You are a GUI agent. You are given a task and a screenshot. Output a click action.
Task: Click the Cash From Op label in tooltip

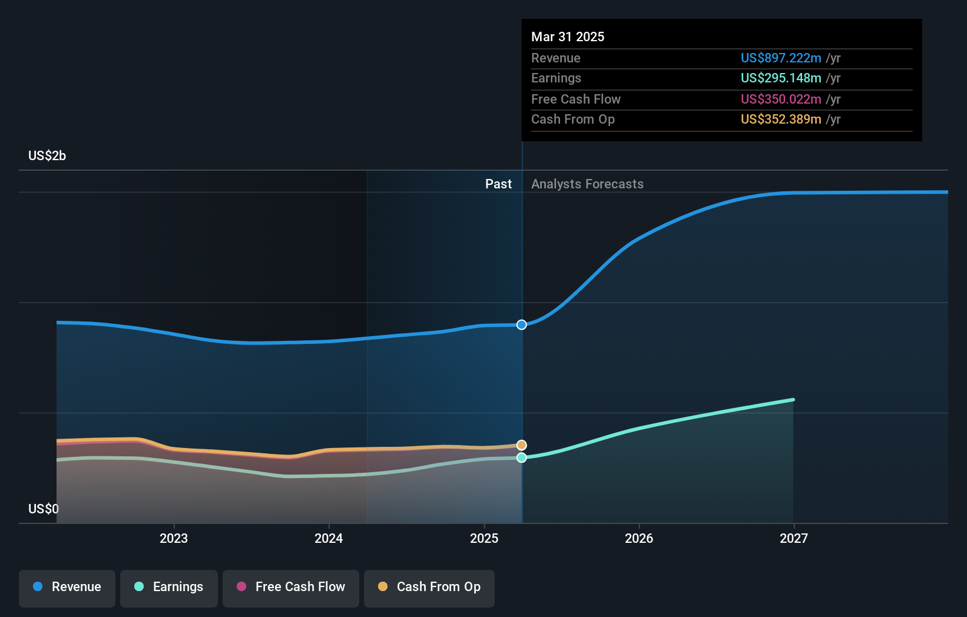pos(573,119)
